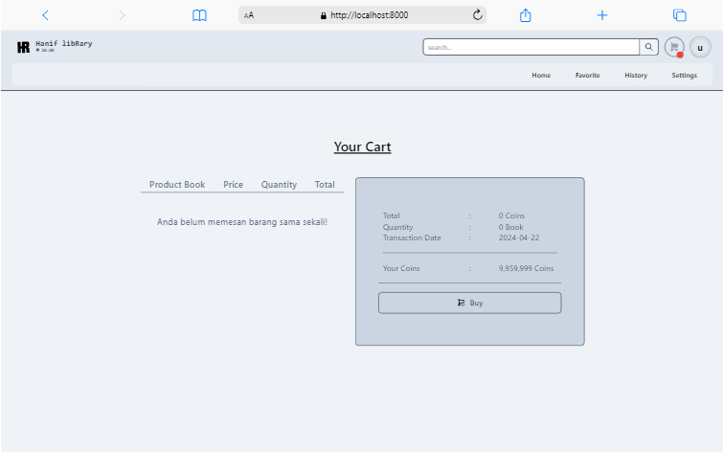This screenshot has height=452, width=723.
Task: Click 'Anda belum memesan barang sama sekali!' message
Action: [x=242, y=222]
